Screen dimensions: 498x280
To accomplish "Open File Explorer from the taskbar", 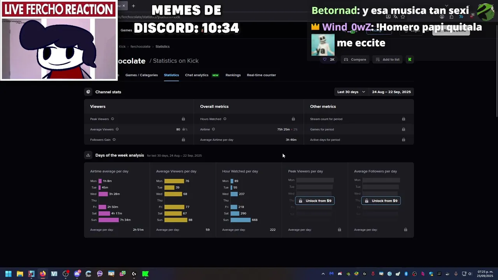I will pos(20,274).
